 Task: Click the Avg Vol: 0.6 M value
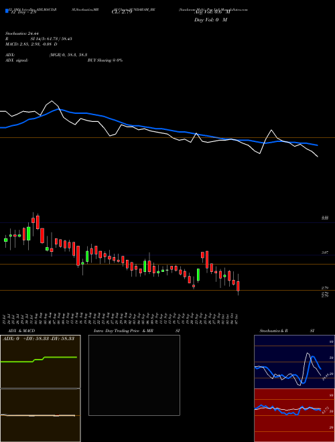coord(212,12)
